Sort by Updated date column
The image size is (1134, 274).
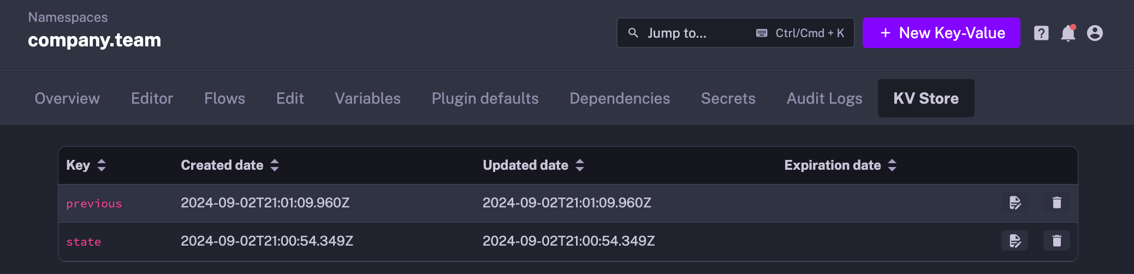tap(580, 165)
